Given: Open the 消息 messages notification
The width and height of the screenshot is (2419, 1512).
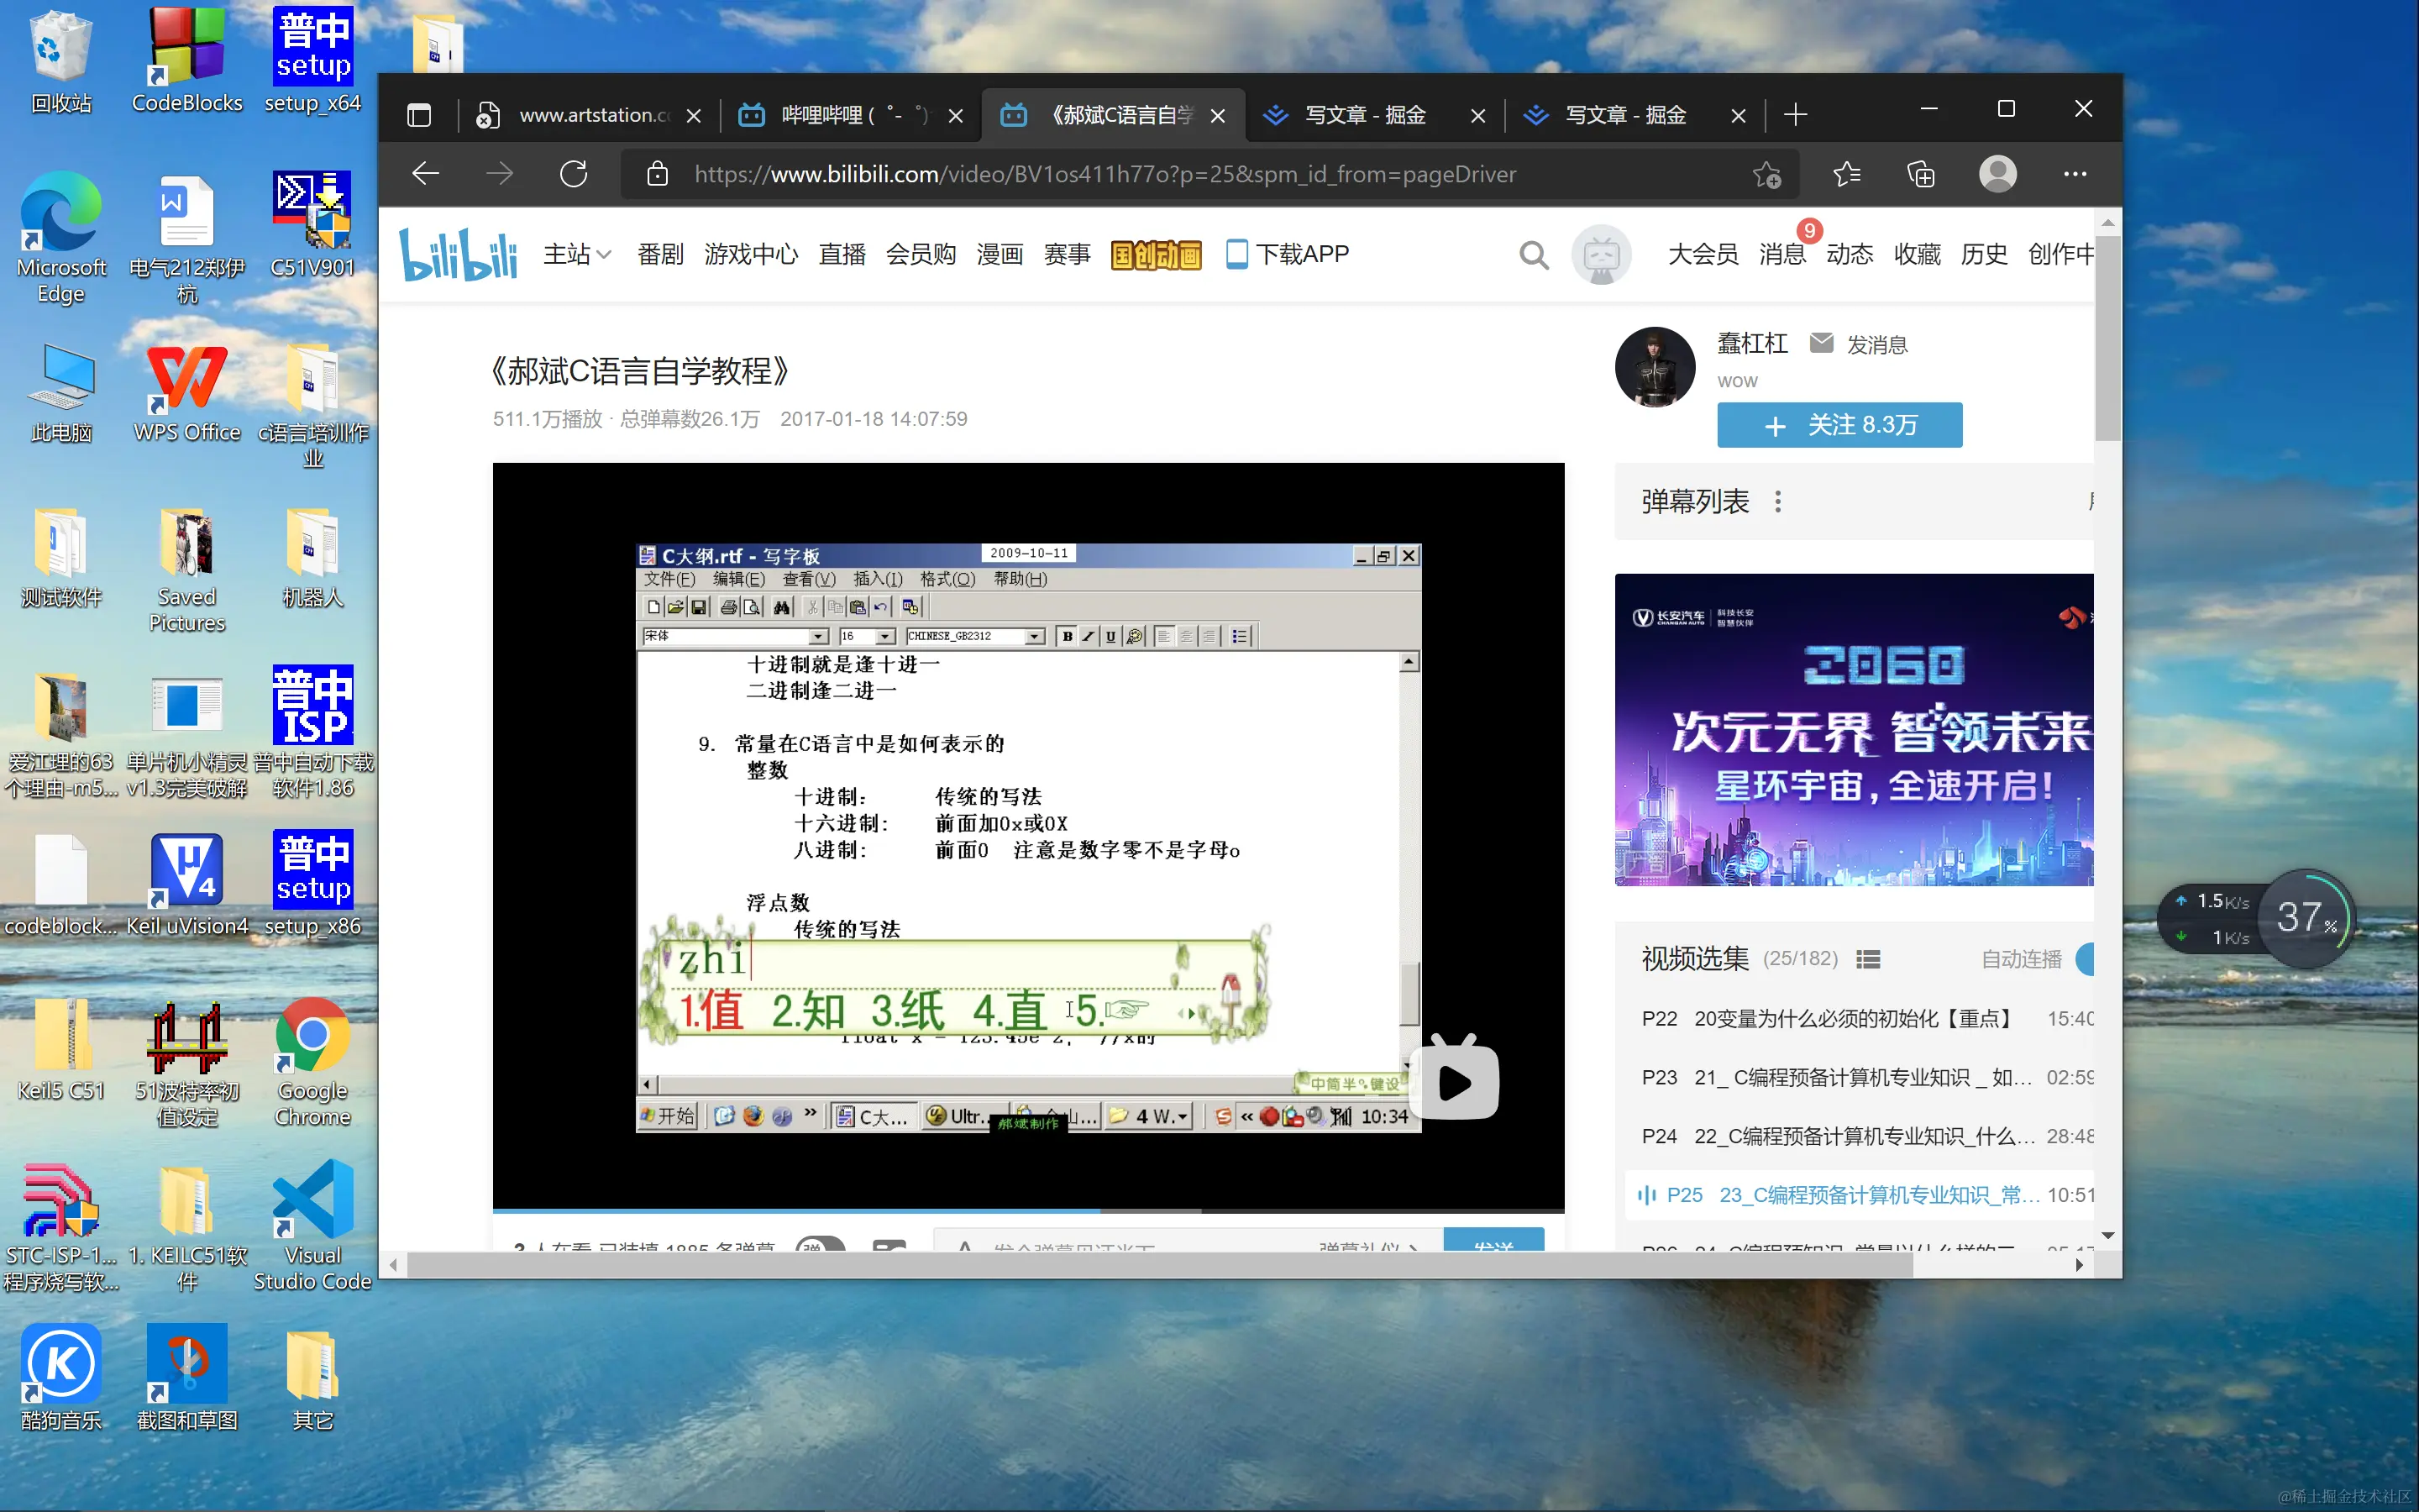Looking at the screenshot, I should click(1781, 254).
